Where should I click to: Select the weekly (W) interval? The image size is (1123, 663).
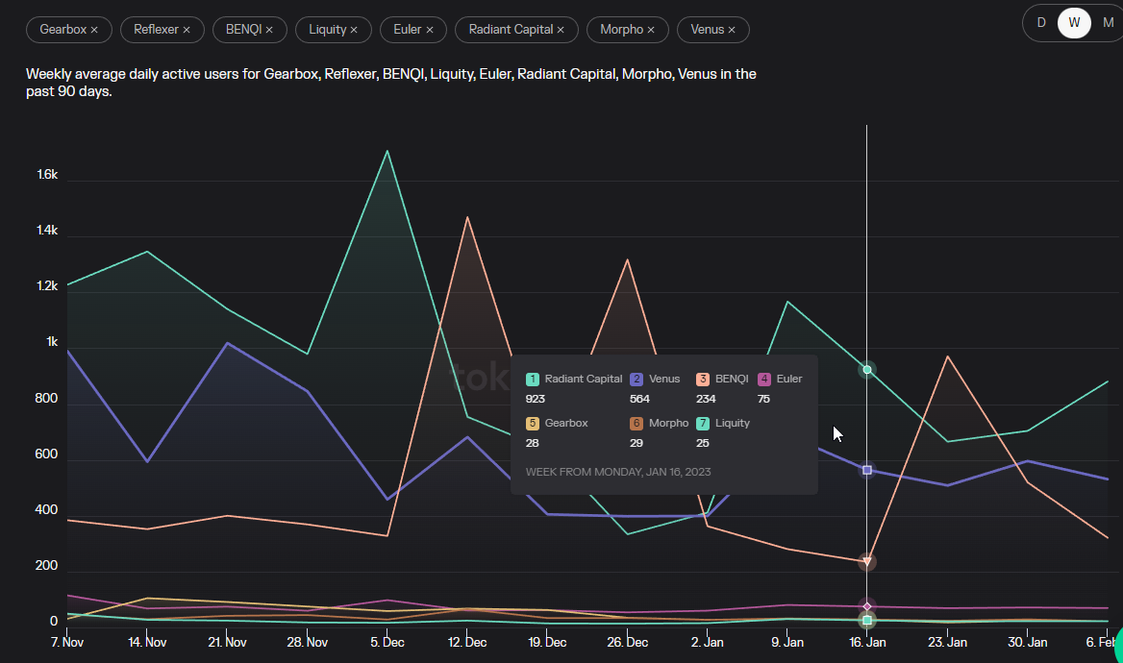pos(1074,23)
